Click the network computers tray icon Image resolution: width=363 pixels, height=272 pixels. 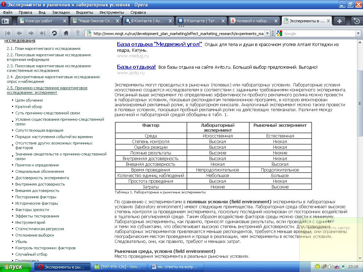[324, 267]
